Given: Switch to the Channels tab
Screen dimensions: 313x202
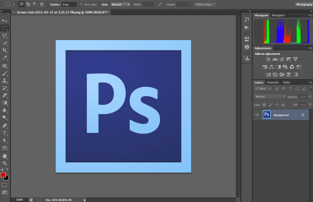Looking at the screenshot, I should (x=273, y=82).
